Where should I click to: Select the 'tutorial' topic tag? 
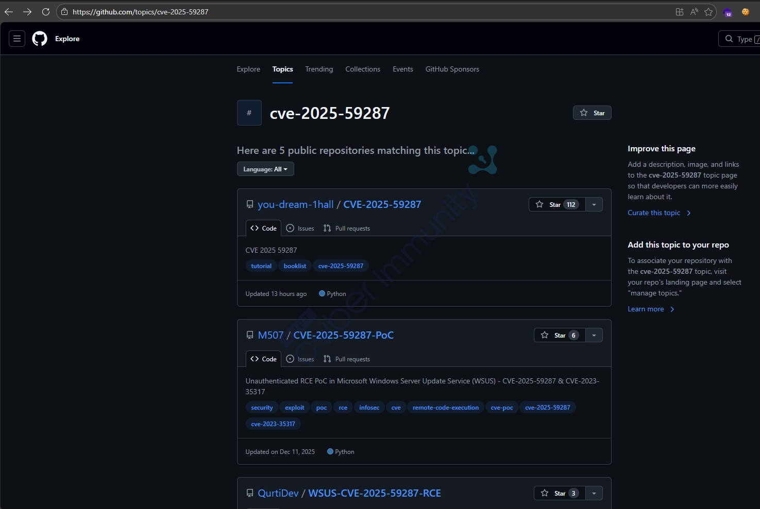click(x=261, y=266)
